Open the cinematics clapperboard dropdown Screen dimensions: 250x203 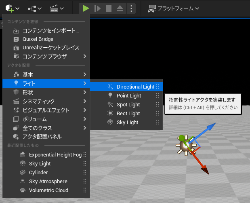click(x=57, y=8)
